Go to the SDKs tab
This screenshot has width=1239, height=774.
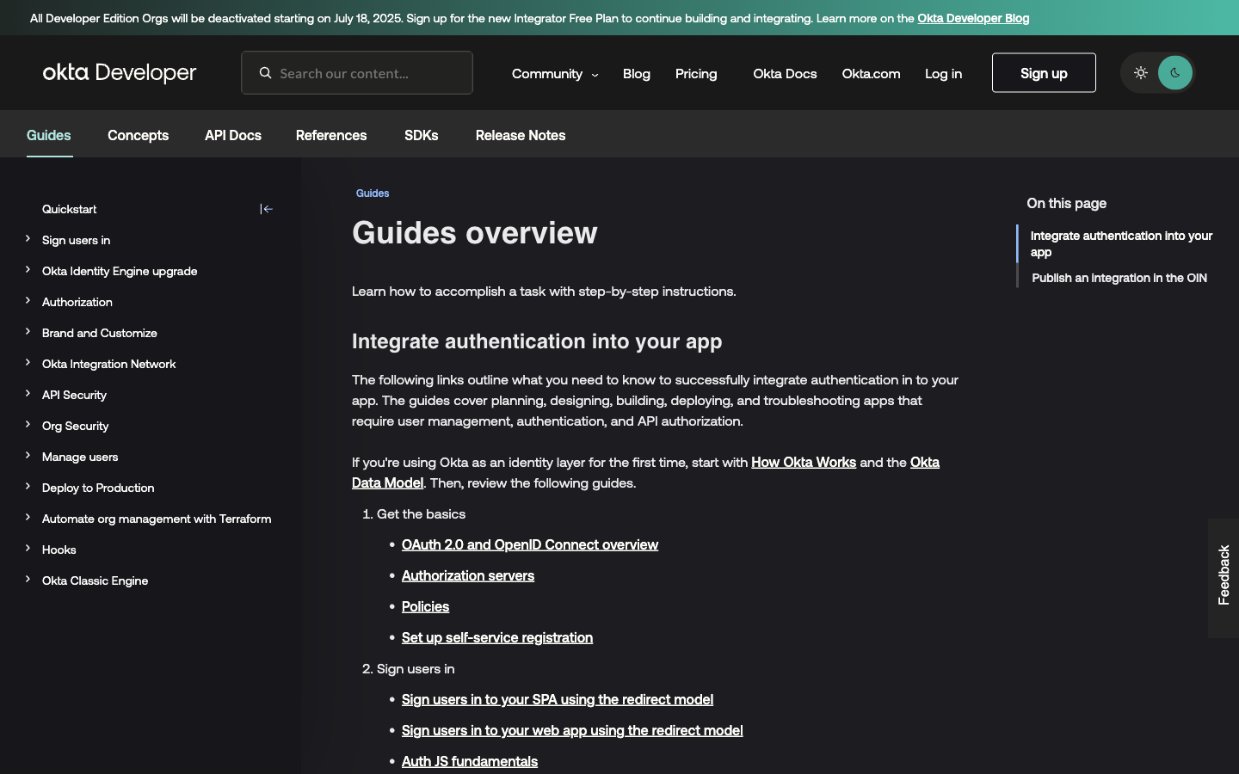(x=422, y=135)
